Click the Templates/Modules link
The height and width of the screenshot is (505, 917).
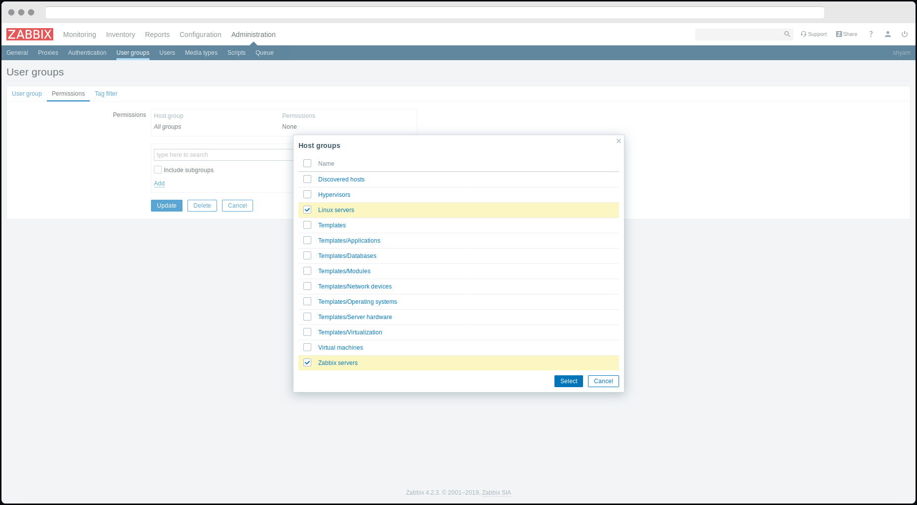pos(344,271)
